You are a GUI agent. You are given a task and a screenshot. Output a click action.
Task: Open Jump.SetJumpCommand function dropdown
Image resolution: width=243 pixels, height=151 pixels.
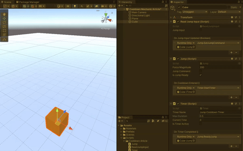pyautogui.click(x=218, y=43)
